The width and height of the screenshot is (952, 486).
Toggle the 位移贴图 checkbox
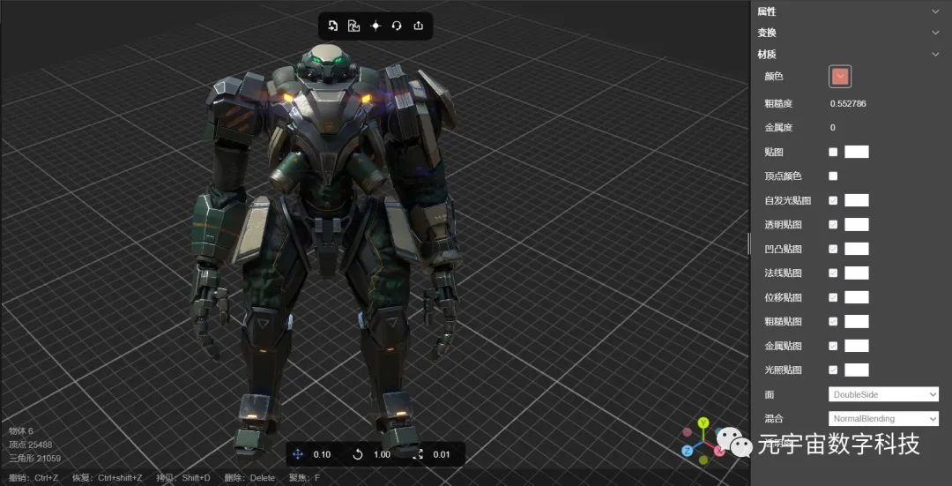pos(833,297)
